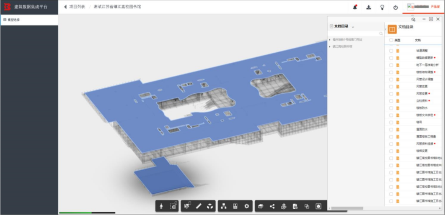Click the power logout icon

[x=395, y=8]
